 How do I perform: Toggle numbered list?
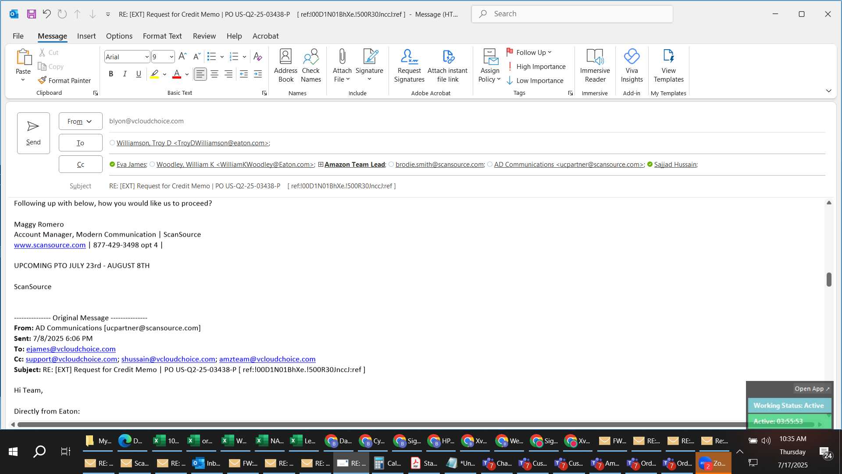(234, 56)
